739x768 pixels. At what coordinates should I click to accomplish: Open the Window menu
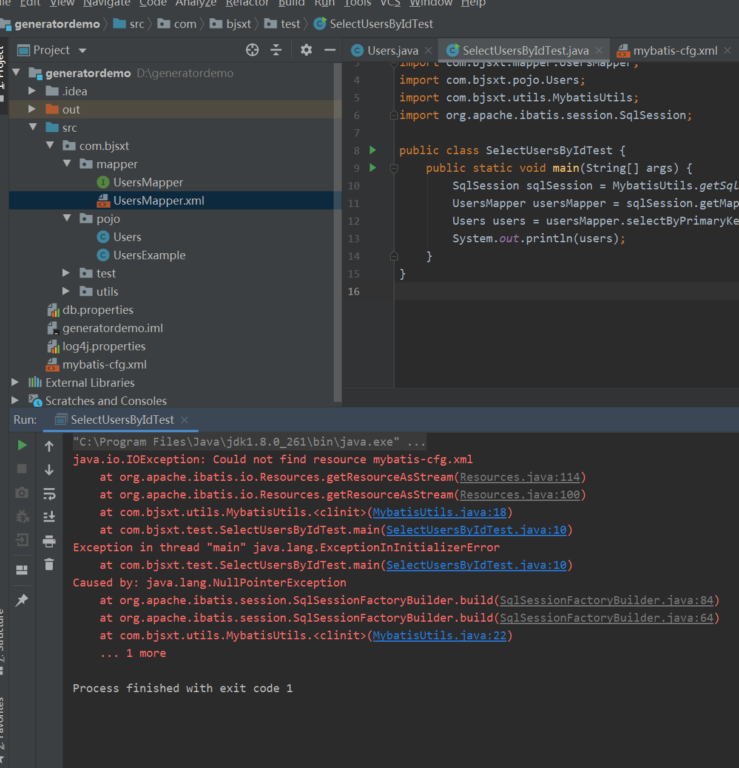431,3
